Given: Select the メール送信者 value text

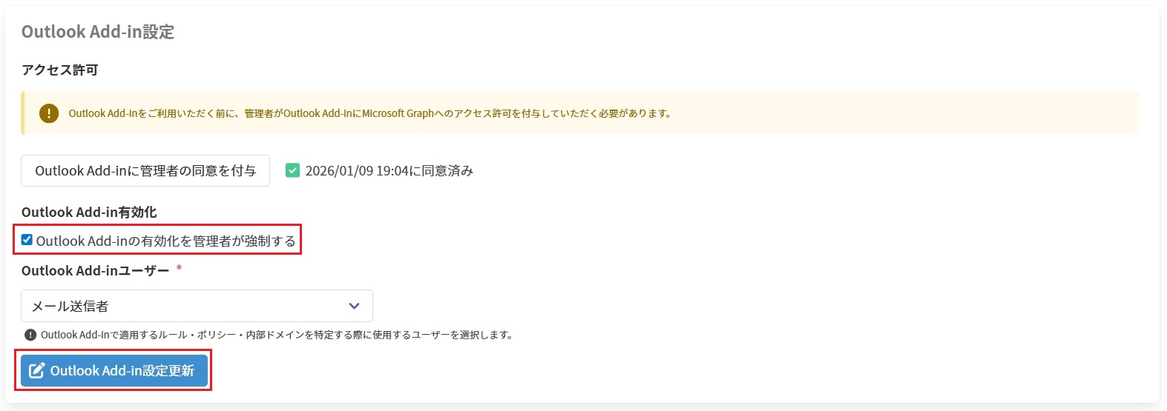Looking at the screenshot, I should tap(70, 306).
